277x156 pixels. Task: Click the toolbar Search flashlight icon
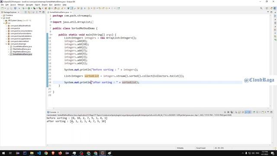point(62,8)
